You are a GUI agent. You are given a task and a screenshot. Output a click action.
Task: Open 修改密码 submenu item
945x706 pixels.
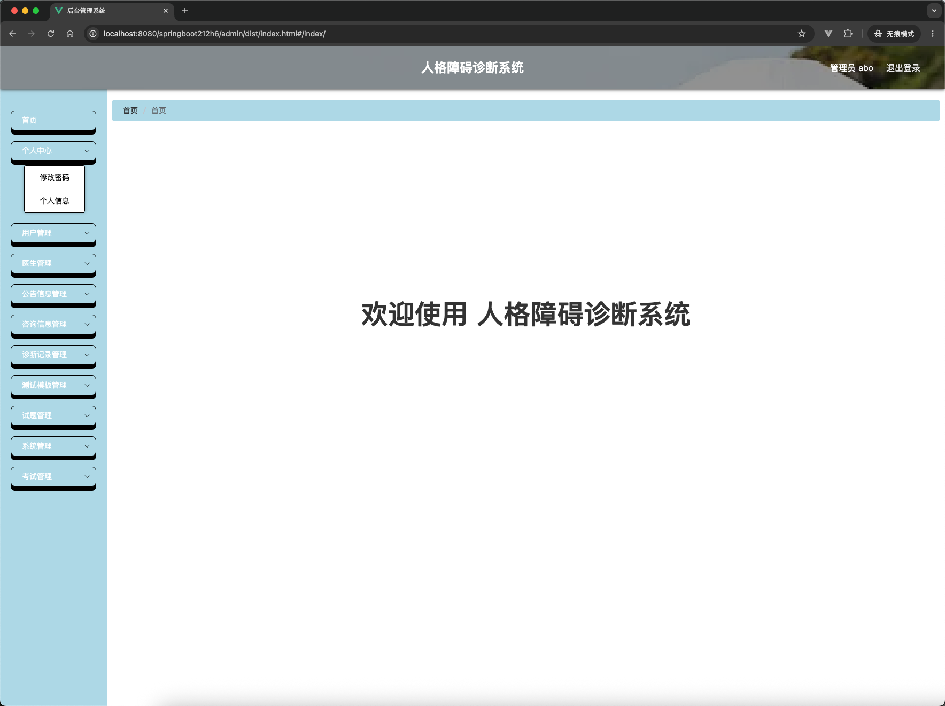pos(55,177)
